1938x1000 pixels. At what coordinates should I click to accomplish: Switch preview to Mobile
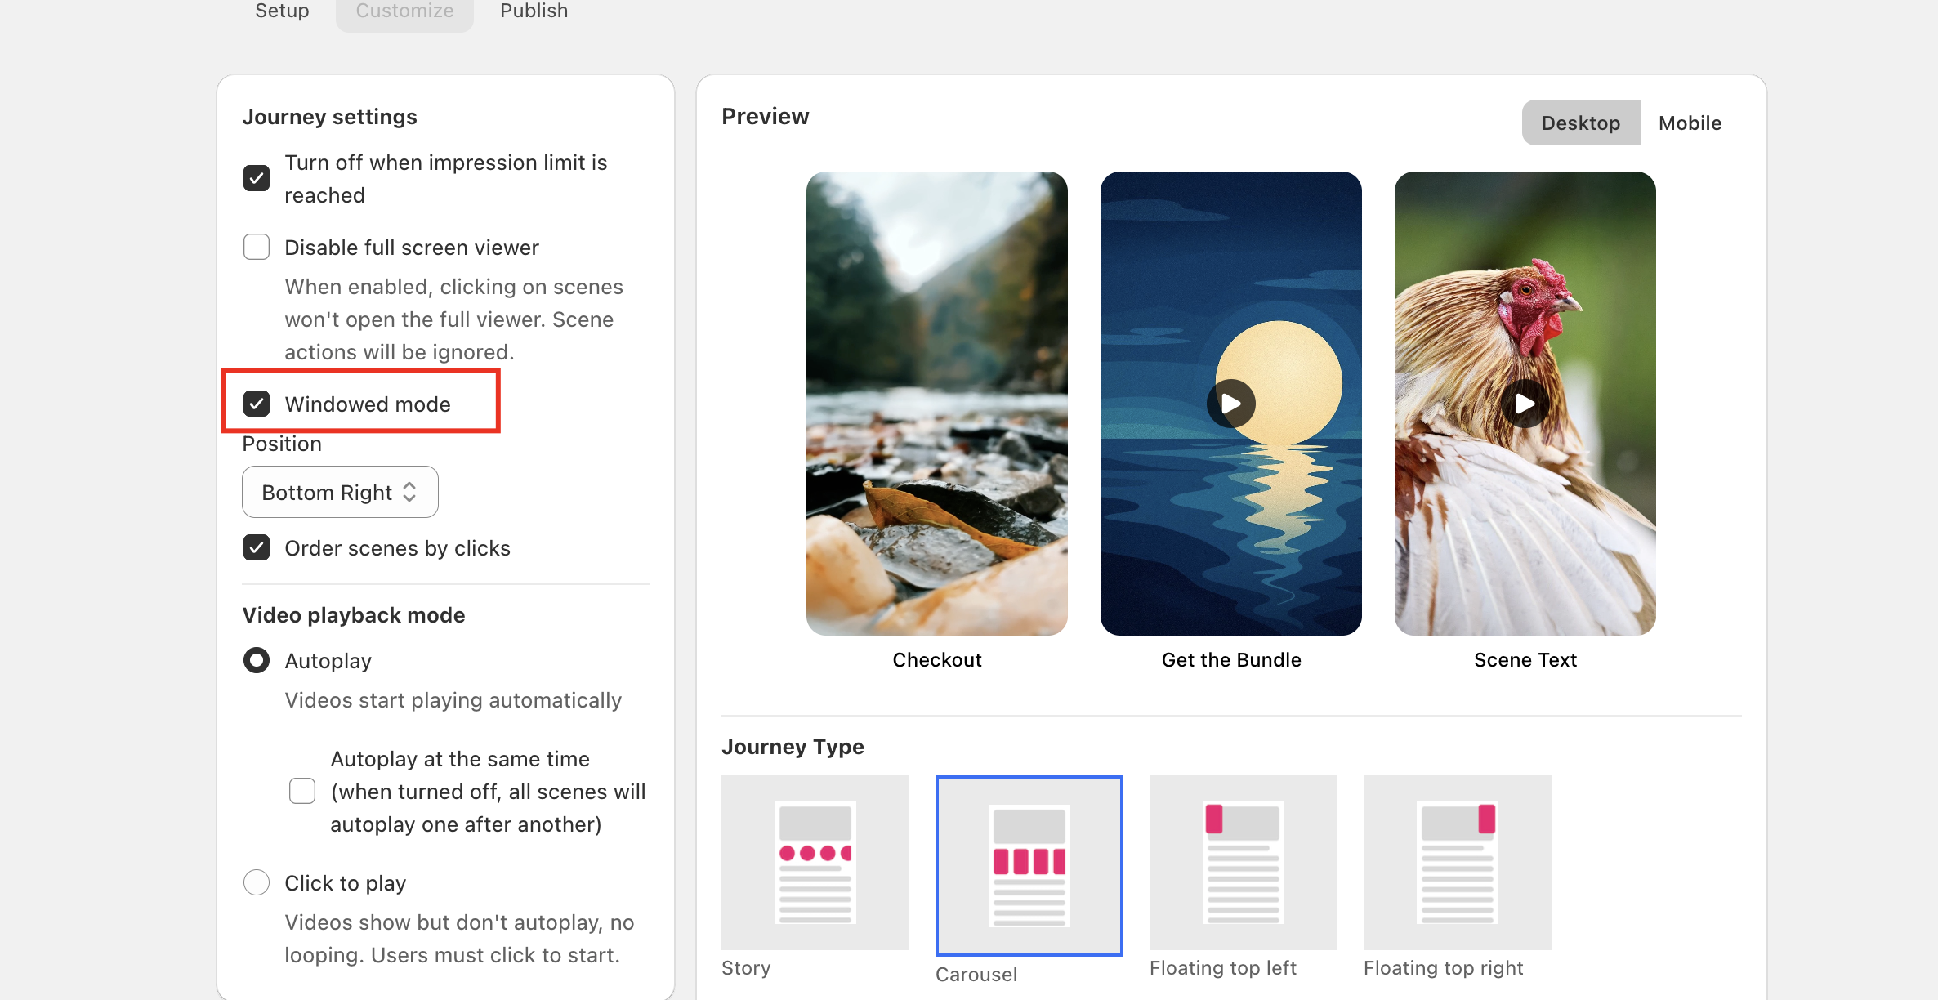pos(1690,123)
